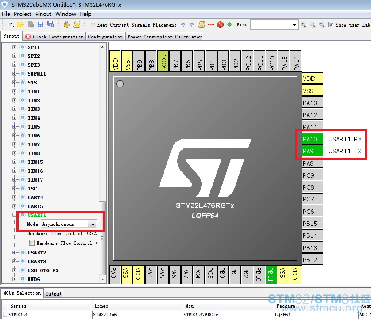Select the MCUs Selection tab
This screenshot has height=319, width=373.
tap(22, 293)
